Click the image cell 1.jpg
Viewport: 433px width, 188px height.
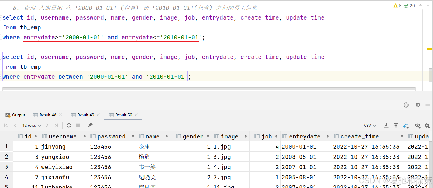click(x=231, y=147)
